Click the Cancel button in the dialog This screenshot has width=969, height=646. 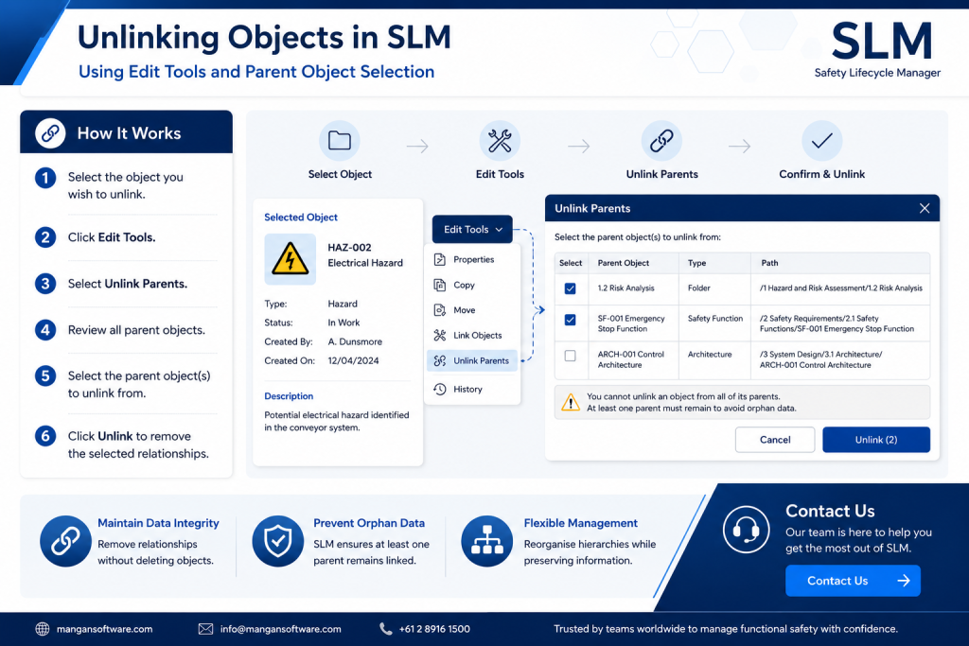coord(775,440)
